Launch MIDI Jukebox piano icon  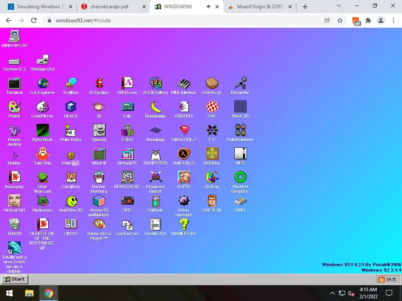tap(184, 86)
